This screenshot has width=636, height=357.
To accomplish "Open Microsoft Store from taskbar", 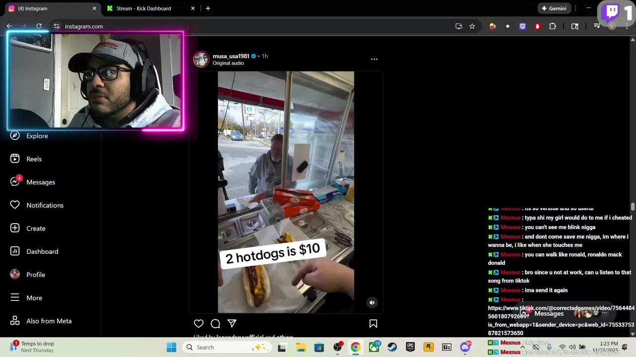I will (319, 347).
